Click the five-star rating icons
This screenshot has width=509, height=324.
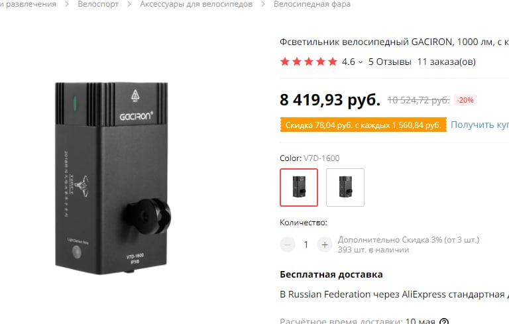pos(309,62)
